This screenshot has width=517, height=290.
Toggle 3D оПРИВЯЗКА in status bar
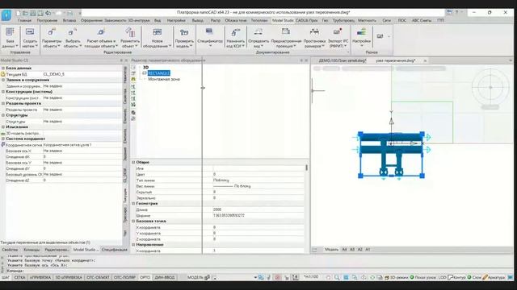69,277
